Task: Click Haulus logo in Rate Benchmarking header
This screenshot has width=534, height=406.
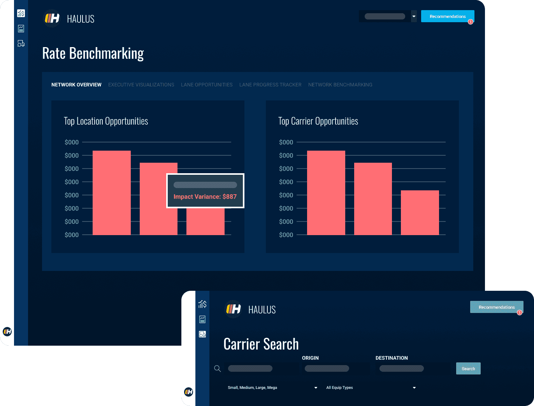Action: [52, 18]
